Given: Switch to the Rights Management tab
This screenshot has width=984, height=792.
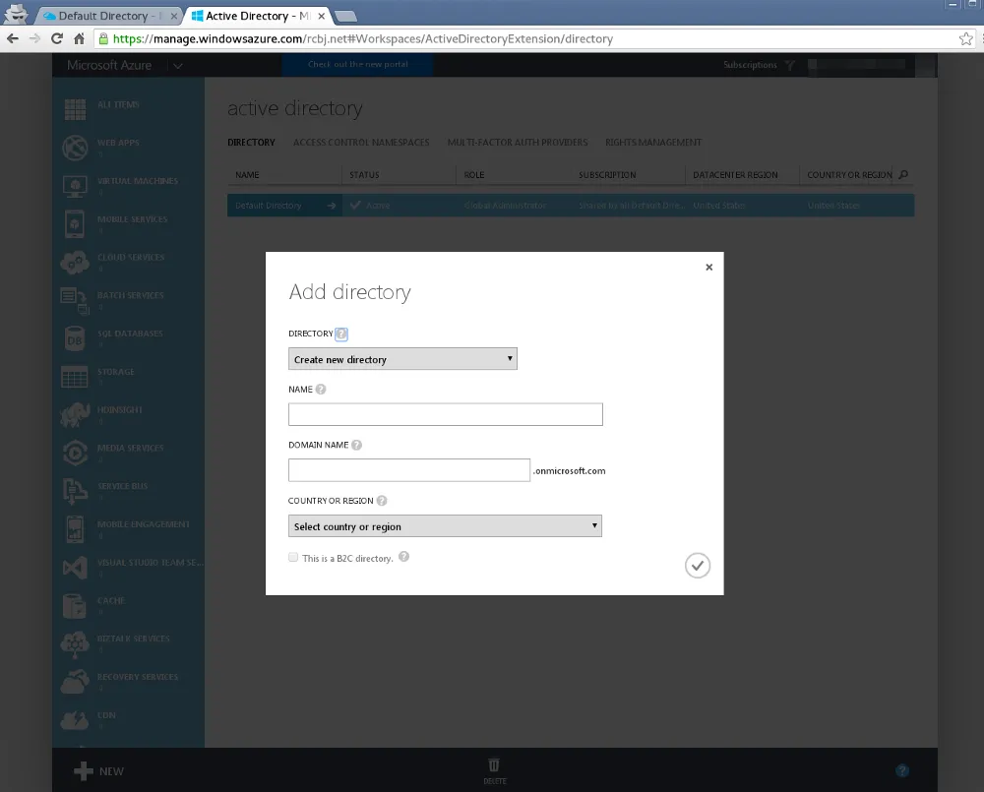Looking at the screenshot, I should [x=653, y=143].
